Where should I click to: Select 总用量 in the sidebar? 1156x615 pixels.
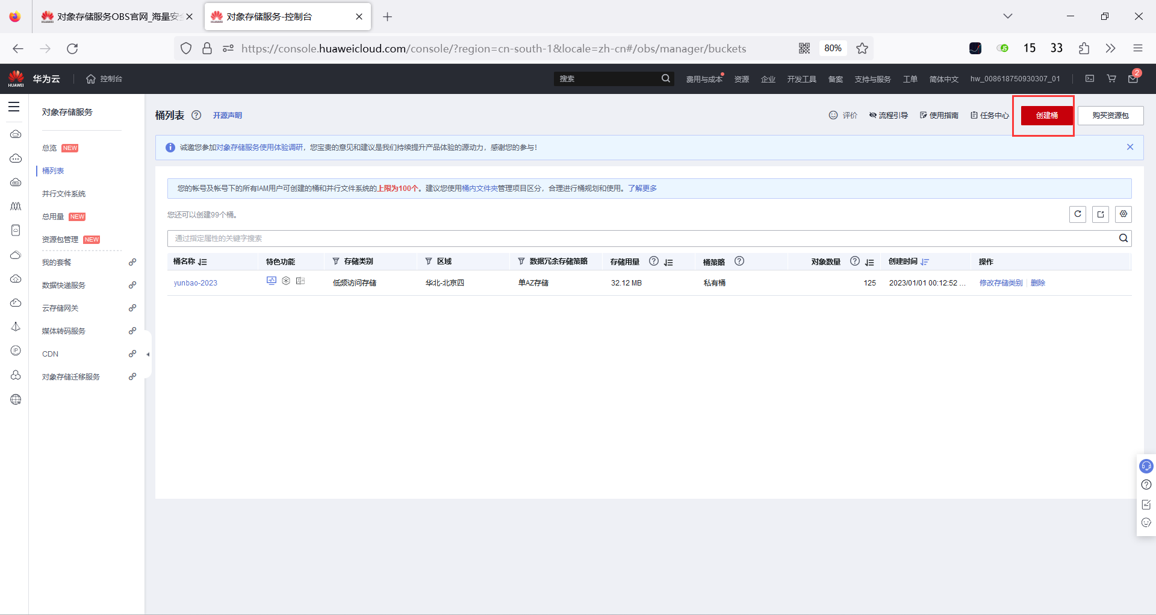tap(53, 217)
